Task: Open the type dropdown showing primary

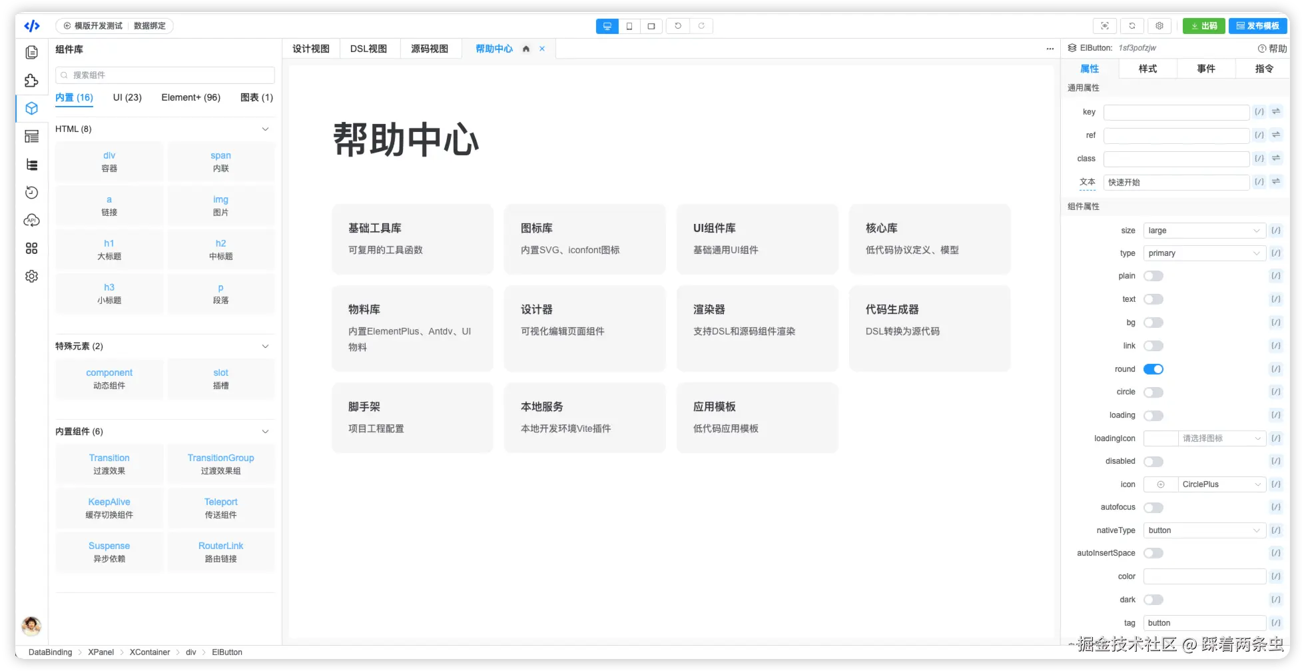Action: (x=1204, y=253)
